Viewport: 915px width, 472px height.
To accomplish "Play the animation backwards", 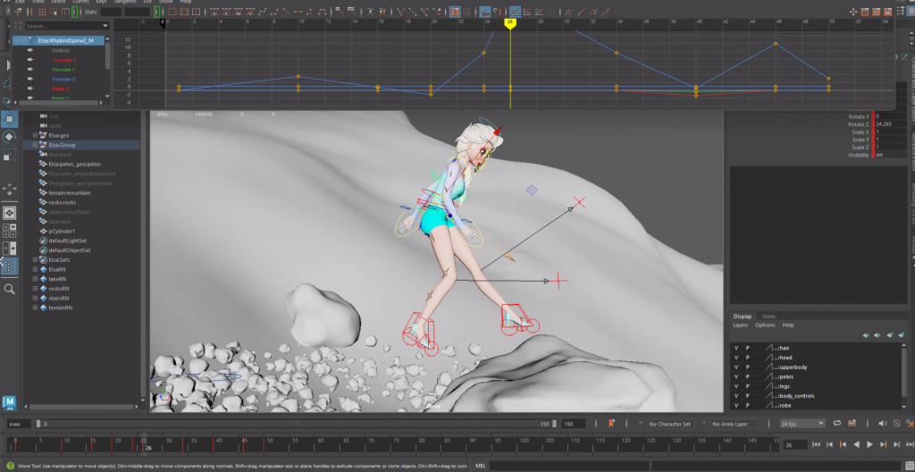I will tap(857, 445).
